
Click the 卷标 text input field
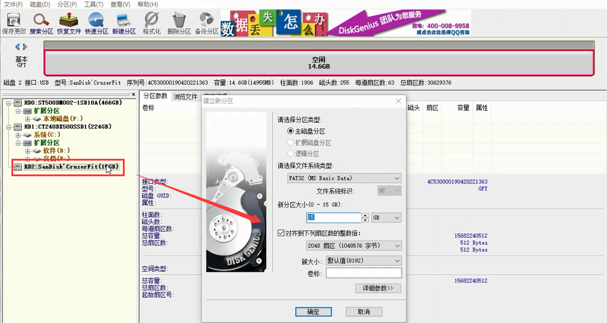point(364,273)
